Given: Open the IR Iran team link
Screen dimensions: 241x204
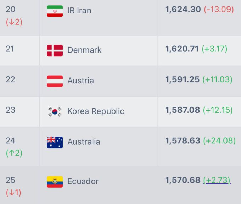Looking at the screenshot, I should point(79,11).
